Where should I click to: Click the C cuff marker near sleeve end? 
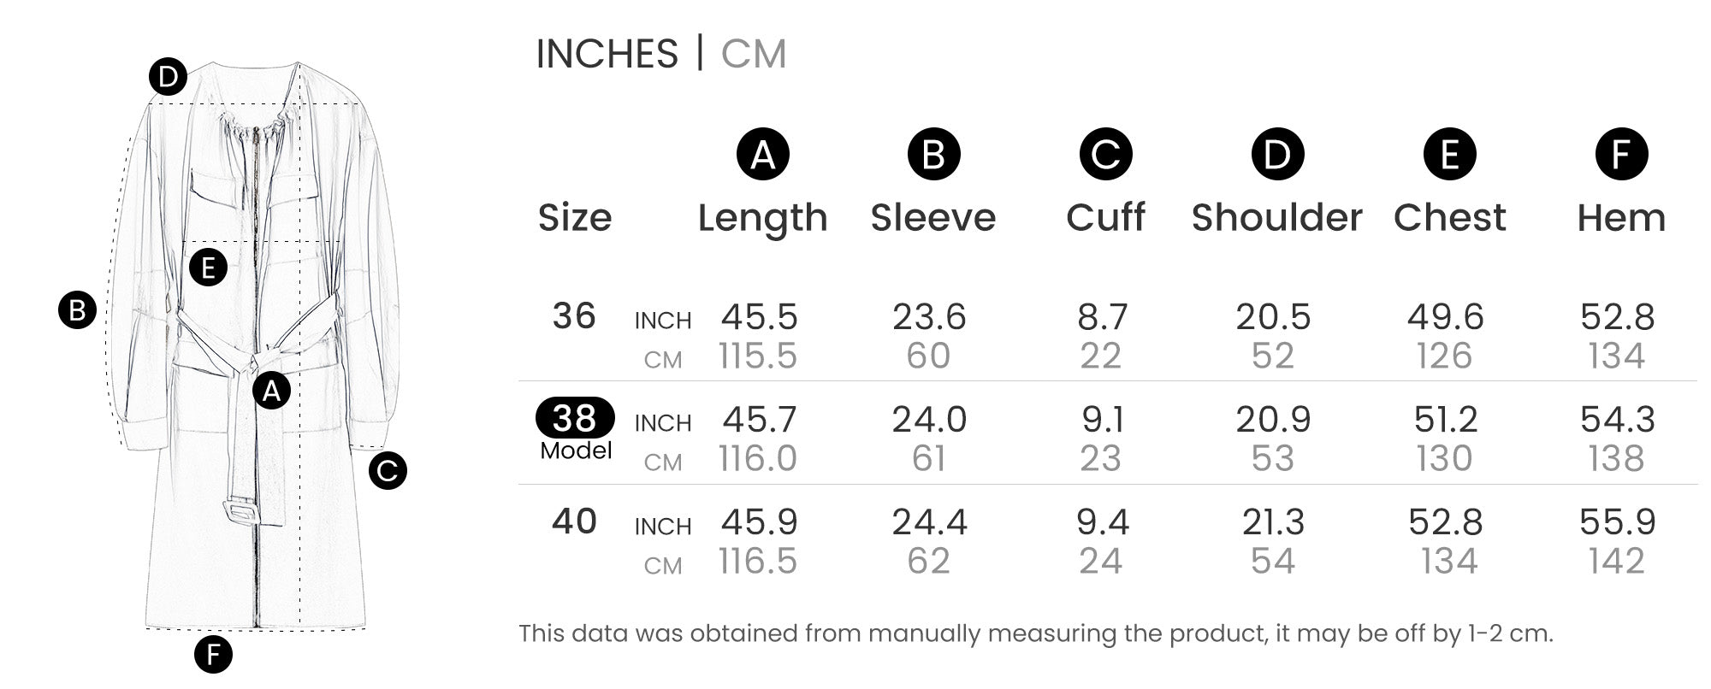pyautogui.click(x=388, y=470)
